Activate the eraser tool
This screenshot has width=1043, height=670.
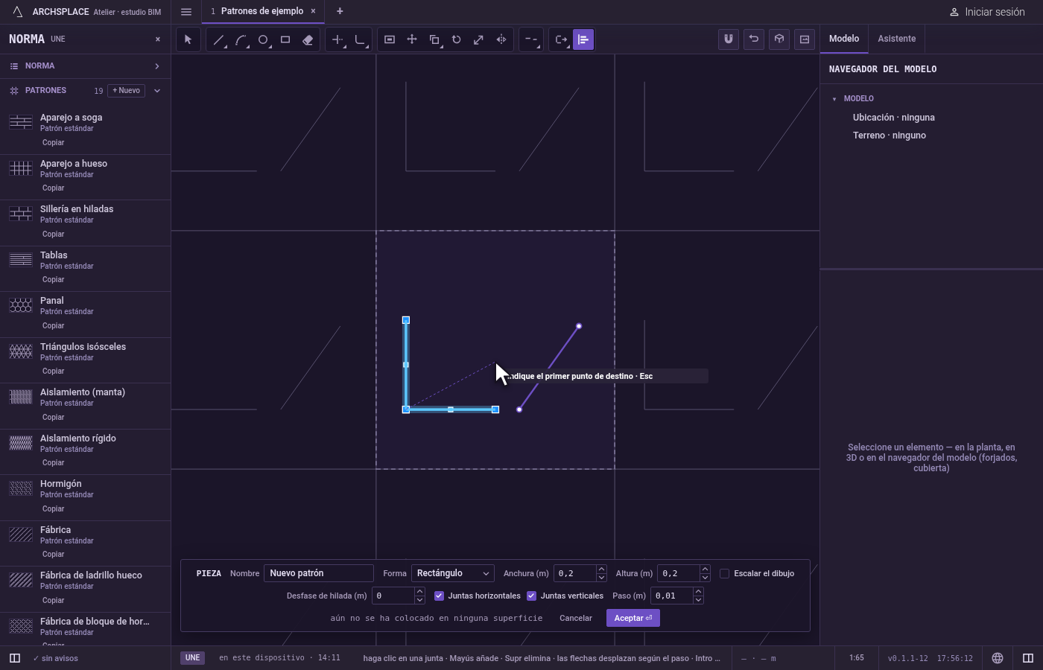point(308,39)
